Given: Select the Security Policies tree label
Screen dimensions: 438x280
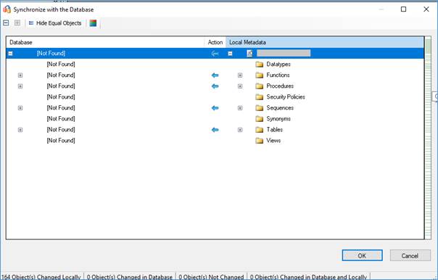Looking at the screenshot, I should [x=286, y=97].
